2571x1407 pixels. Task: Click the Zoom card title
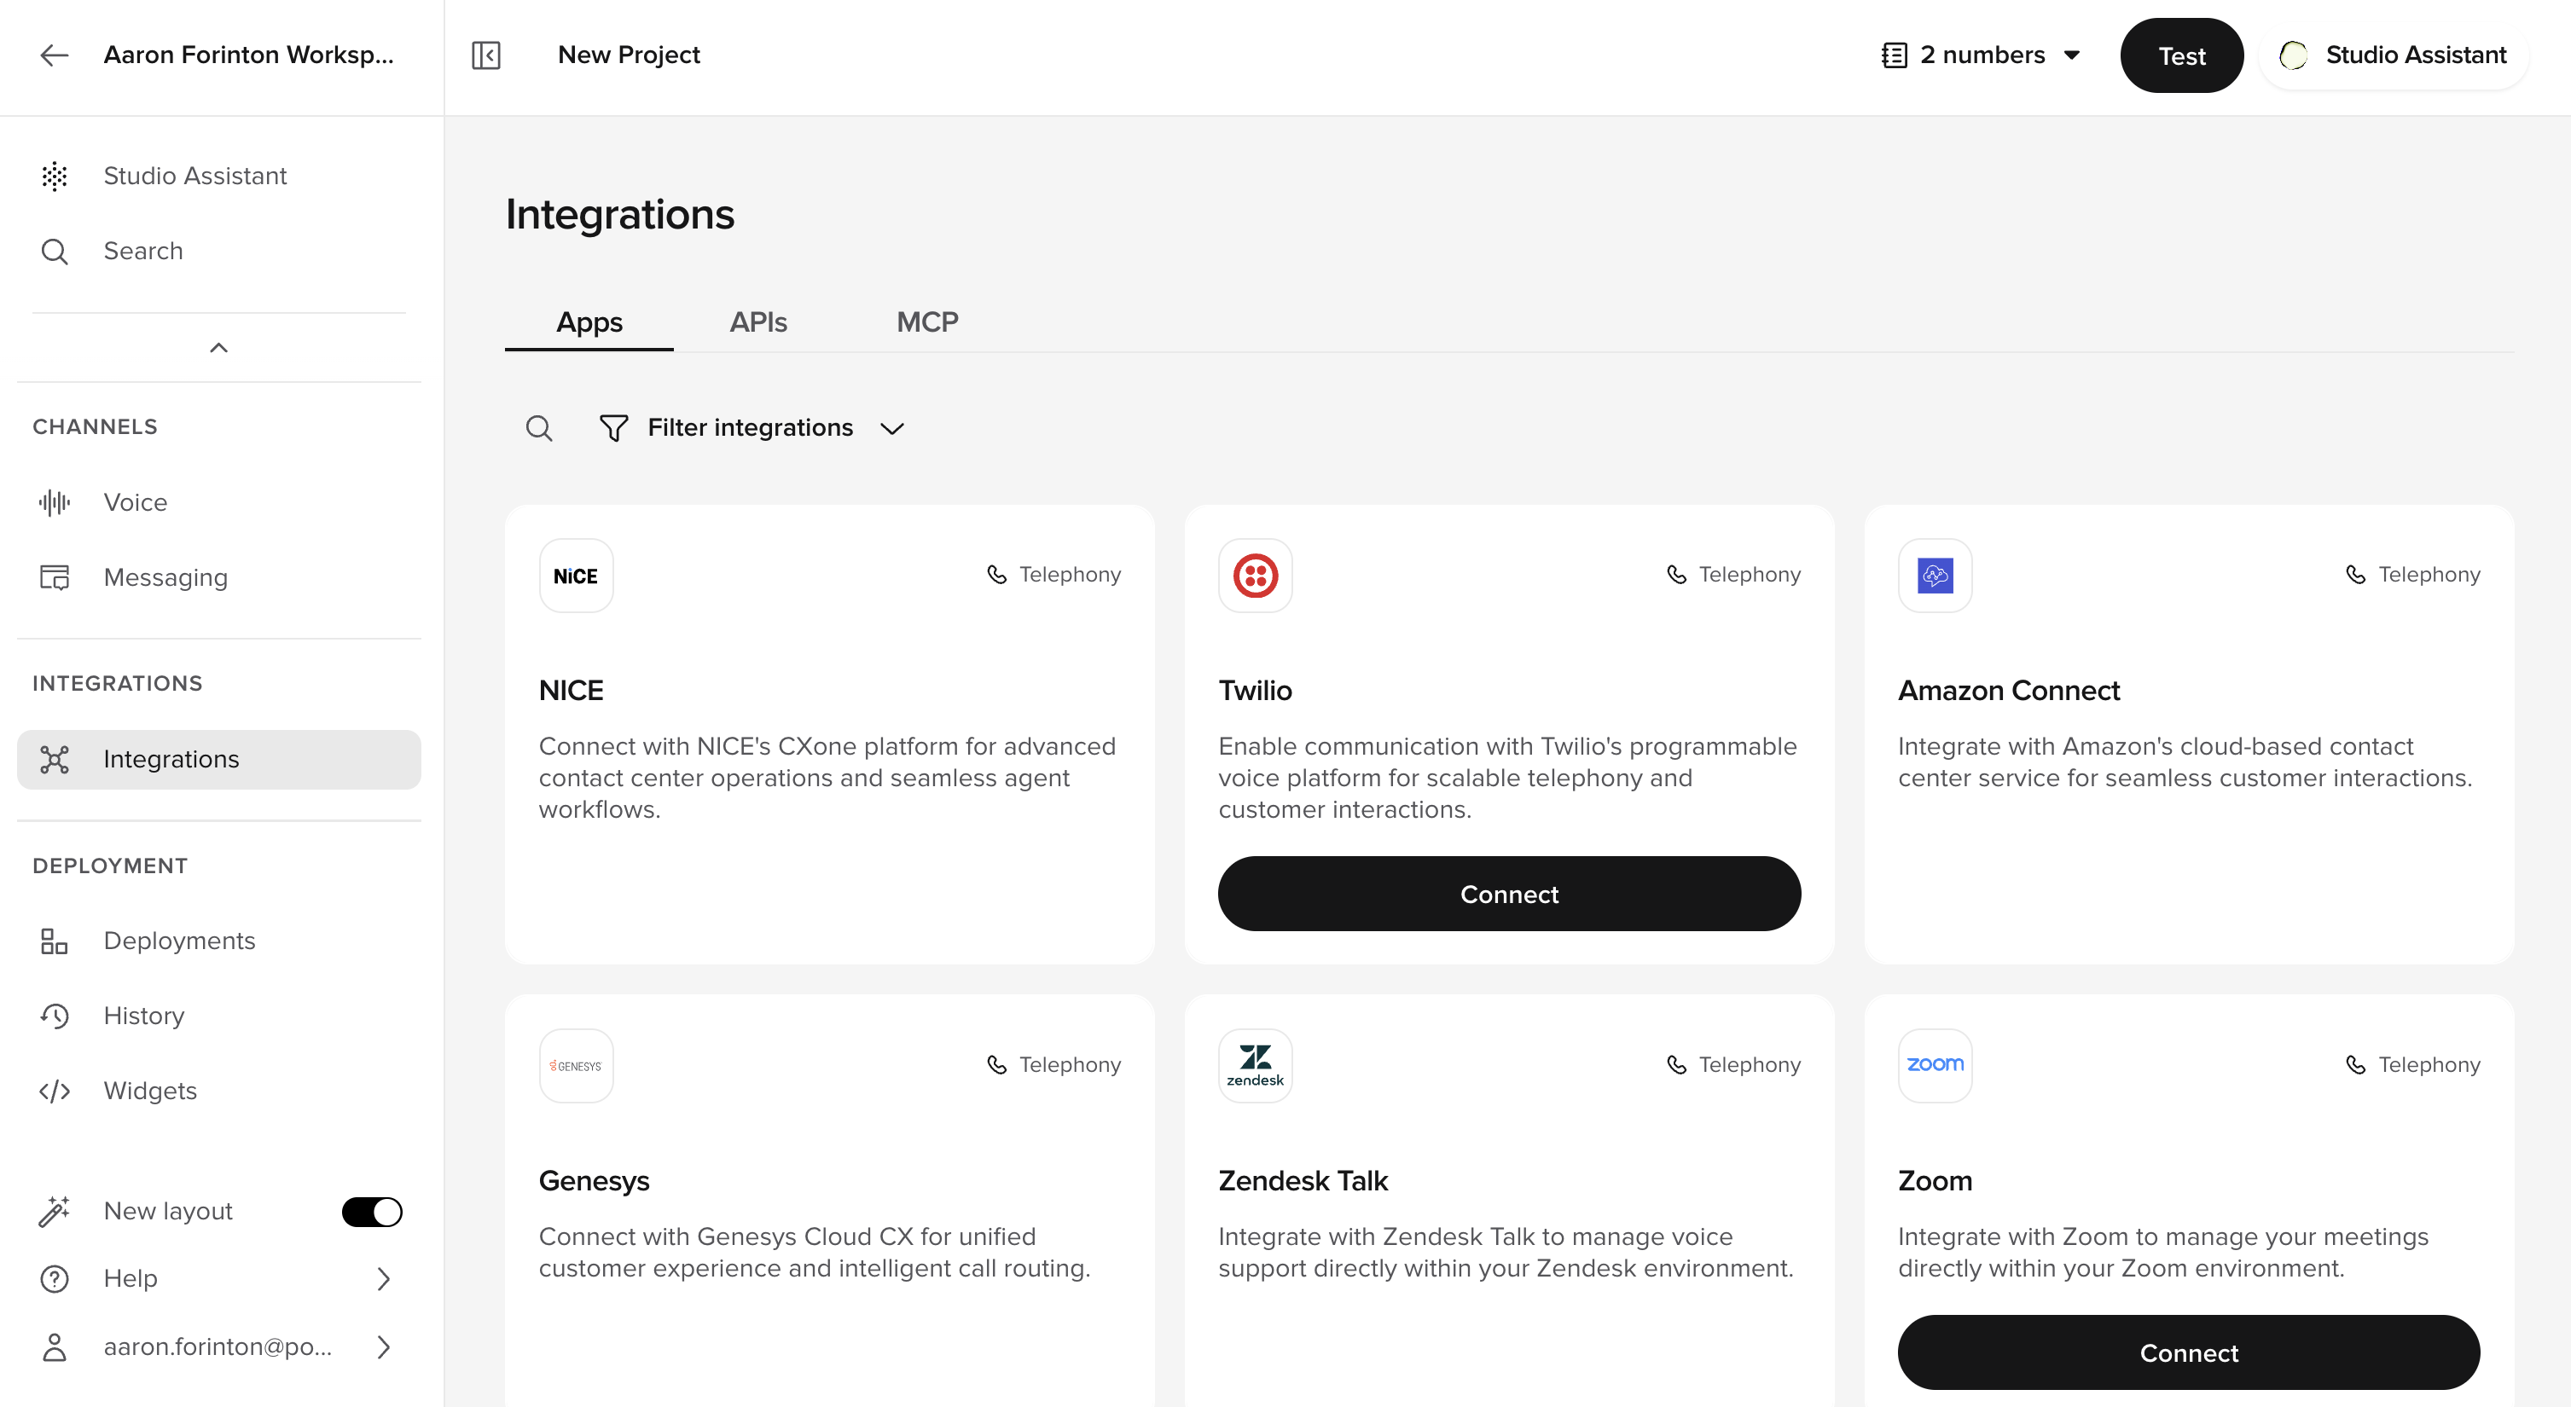1935,1182
